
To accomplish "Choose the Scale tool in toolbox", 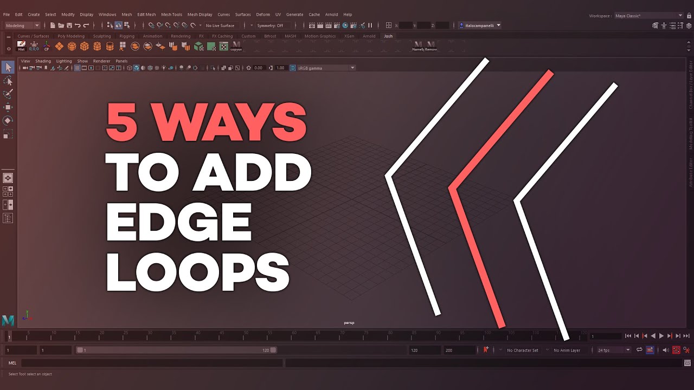I will (8, 134).
